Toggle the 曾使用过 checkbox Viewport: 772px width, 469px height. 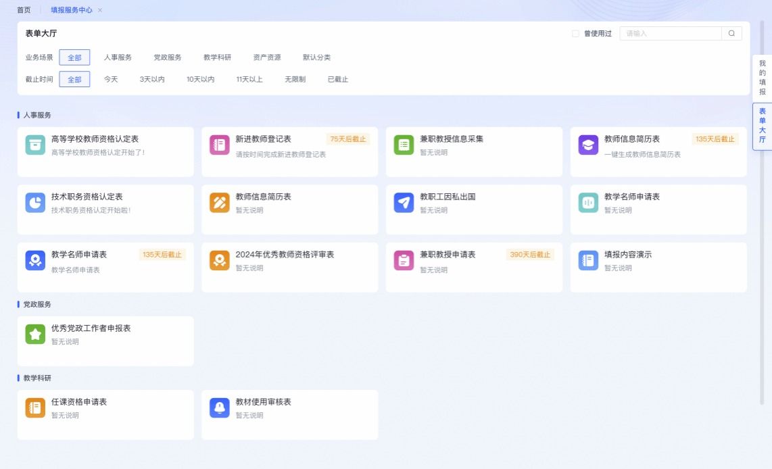click(575, 33)
